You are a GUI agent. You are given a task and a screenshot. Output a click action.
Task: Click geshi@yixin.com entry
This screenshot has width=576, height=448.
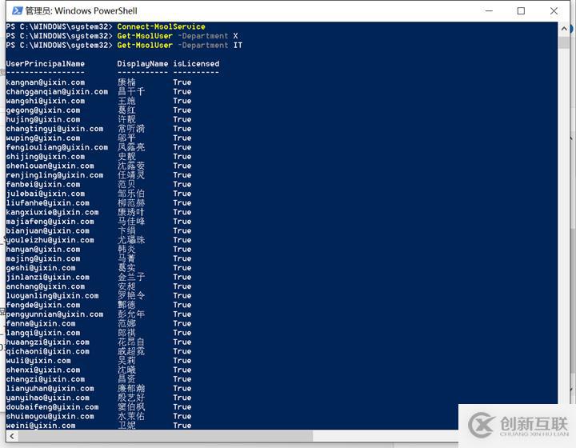pos(41,268)
